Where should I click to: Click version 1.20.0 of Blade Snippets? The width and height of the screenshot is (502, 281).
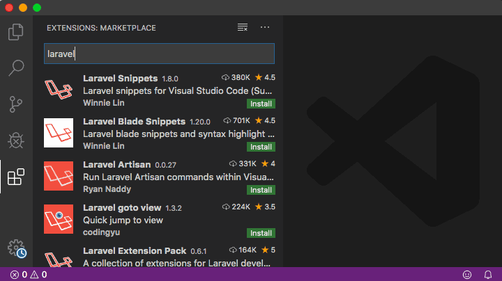(200, 122)
